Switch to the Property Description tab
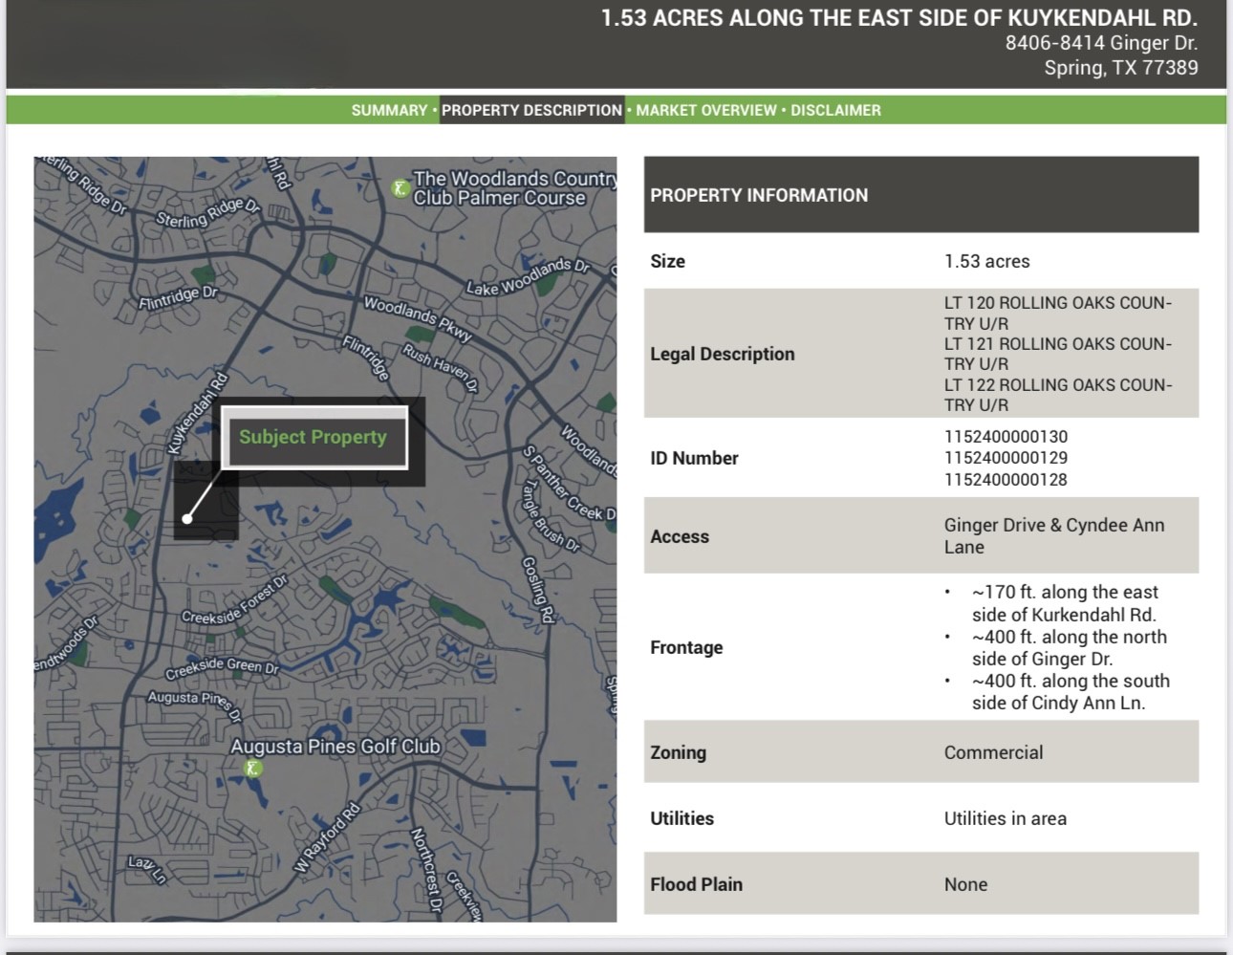Screen dimensions: 1233x955 click(x=531, y=110)
